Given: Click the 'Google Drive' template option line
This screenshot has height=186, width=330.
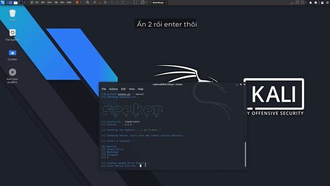Looking at the screenshot, I should 112,149.
